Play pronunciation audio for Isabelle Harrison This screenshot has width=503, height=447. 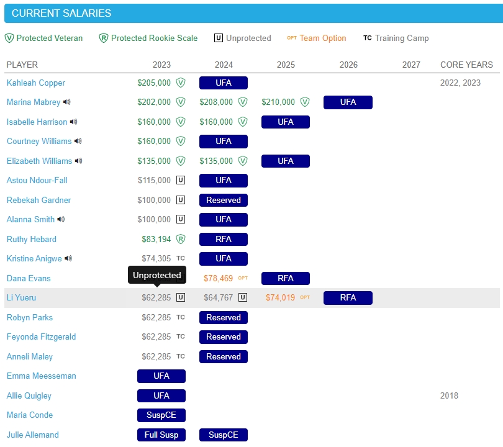[74, 122]
